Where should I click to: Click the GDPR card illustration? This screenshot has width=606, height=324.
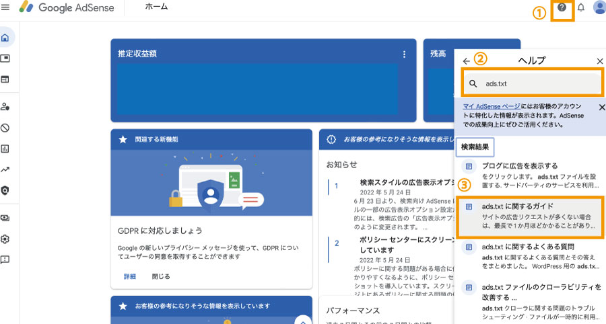pos(211,182)
